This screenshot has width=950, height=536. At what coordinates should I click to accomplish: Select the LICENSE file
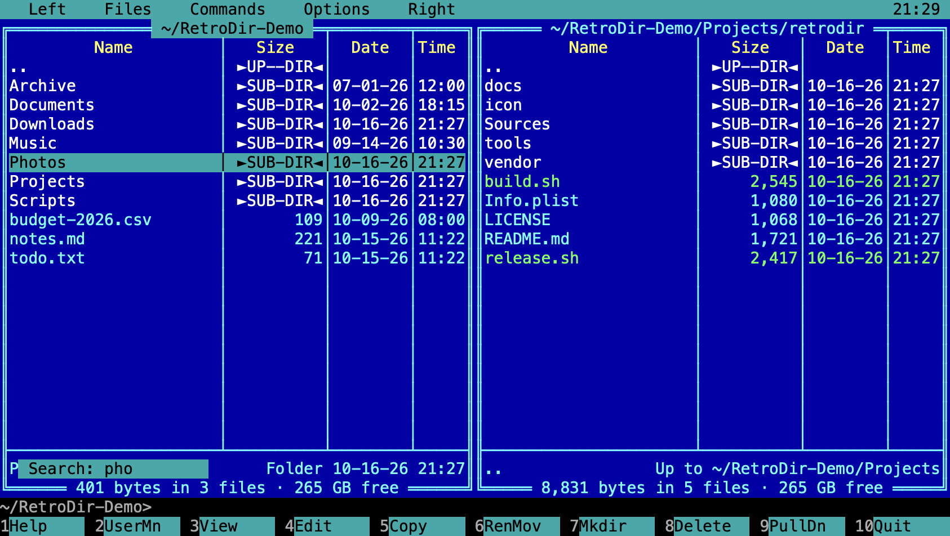tap(712, 220)
